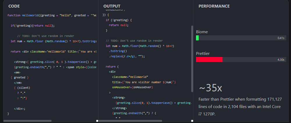Click 'onMouseOver={onMouseOver}' in the OUTPUT panel

pos(132,87)
